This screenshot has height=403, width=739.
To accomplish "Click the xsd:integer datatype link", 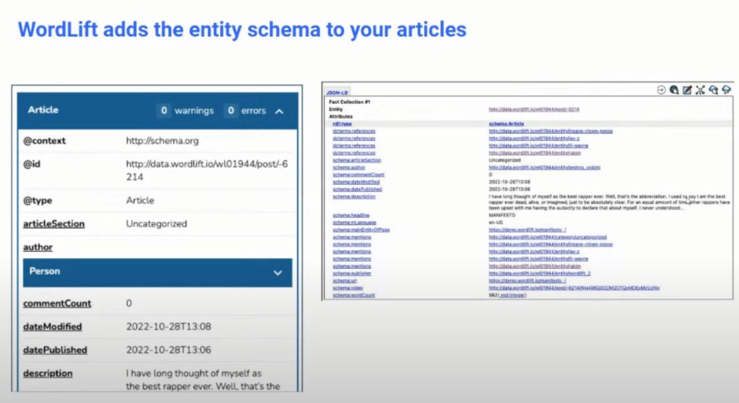I will point(513,295).
